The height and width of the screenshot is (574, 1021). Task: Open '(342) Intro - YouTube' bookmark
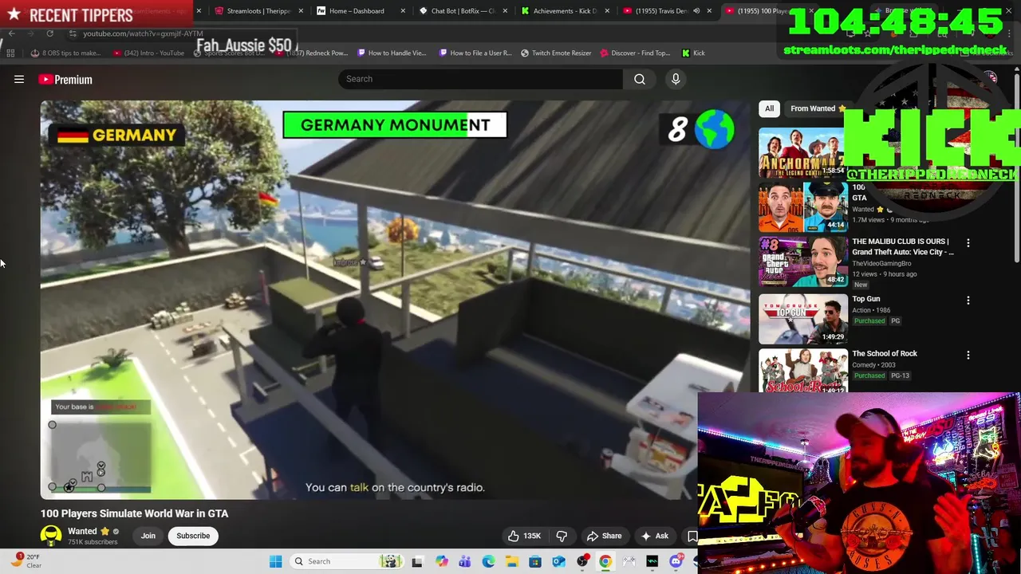[148, 53]
